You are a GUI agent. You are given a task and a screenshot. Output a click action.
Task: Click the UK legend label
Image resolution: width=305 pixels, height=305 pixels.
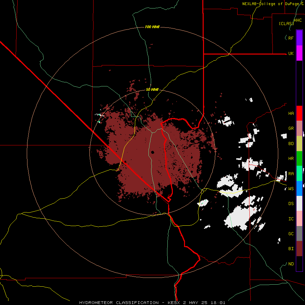pyautogui.click(x=291, y=53)
